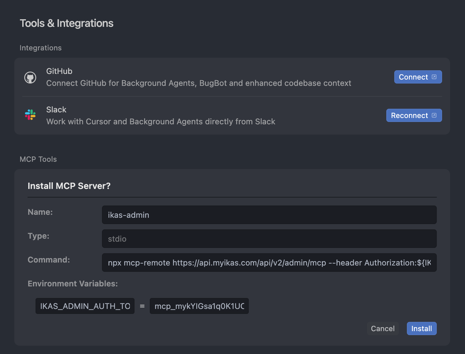Click the Type field showing stdio

pos(269,239)
